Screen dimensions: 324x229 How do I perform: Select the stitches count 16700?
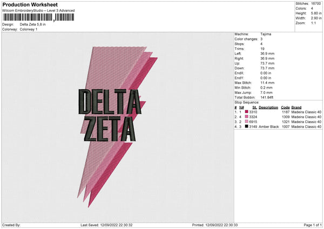pos(316,4)
